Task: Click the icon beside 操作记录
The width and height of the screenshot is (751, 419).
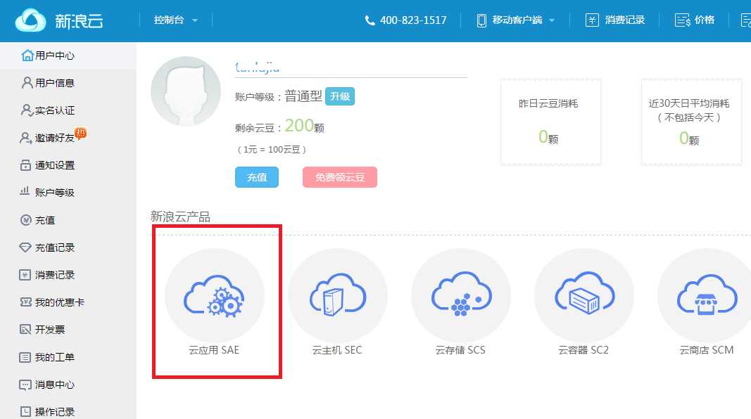Action: coord(25,411)
